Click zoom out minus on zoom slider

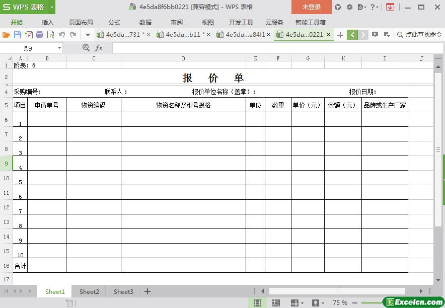355,302
